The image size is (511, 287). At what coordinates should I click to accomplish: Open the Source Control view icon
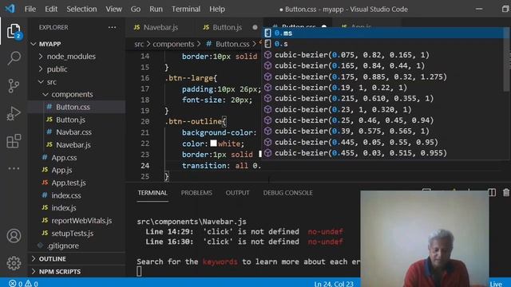14,86
